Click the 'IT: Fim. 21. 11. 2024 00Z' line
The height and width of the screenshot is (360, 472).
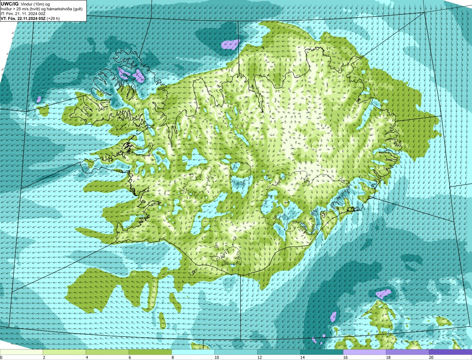click(23, 14)
